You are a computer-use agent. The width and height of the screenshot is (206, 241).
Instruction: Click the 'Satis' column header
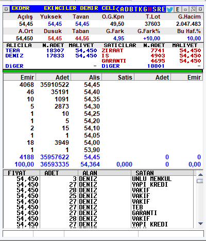(x=118, y=77)
